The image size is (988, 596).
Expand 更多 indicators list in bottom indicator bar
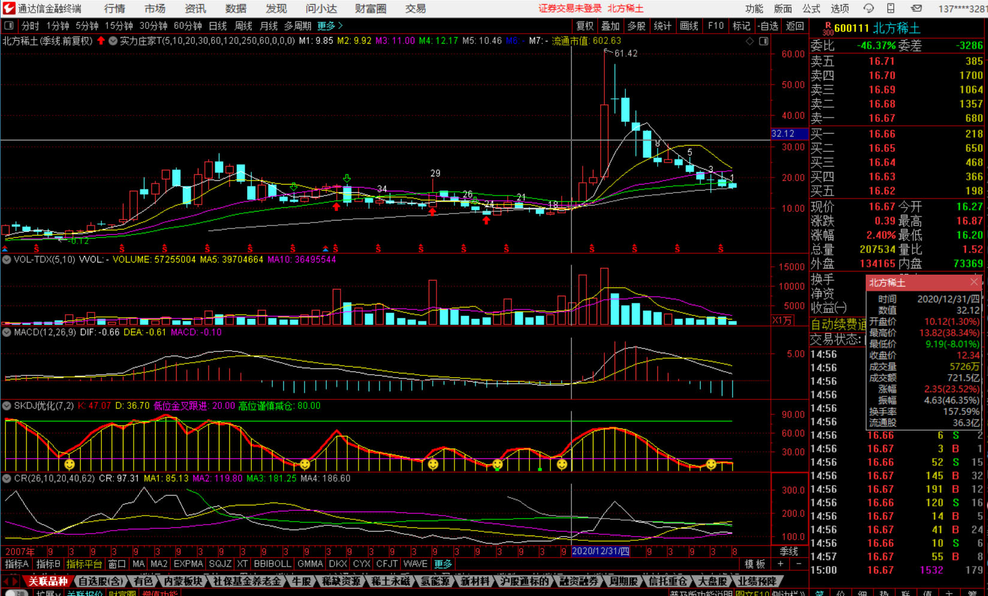coord(443,564)
